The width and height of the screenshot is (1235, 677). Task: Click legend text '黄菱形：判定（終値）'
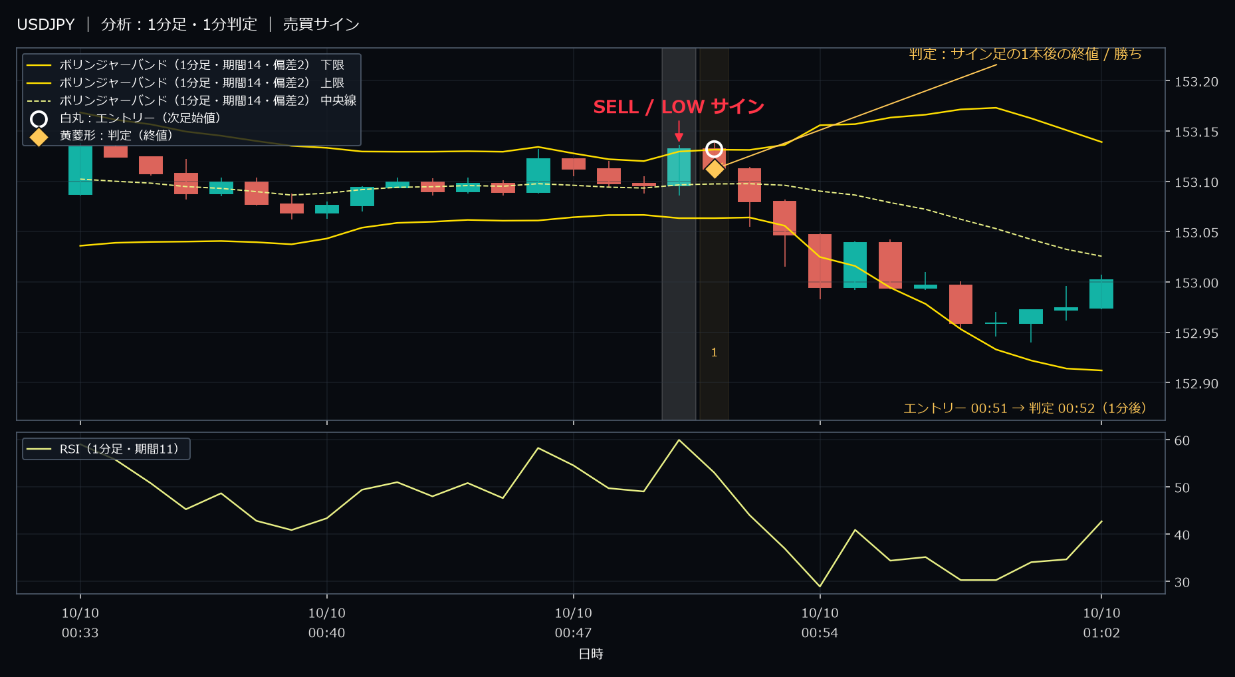(116, 135)
